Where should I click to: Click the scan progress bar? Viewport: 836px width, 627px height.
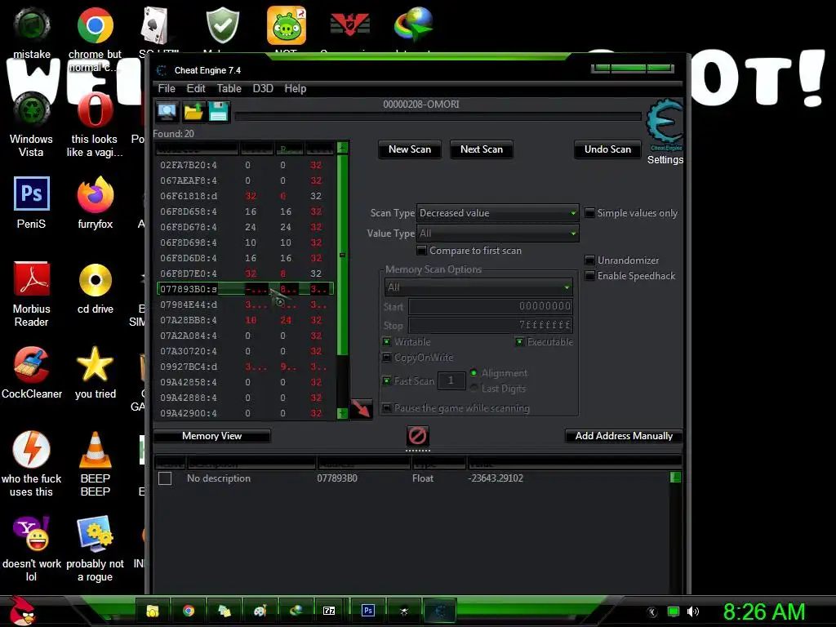pos(438,116)
